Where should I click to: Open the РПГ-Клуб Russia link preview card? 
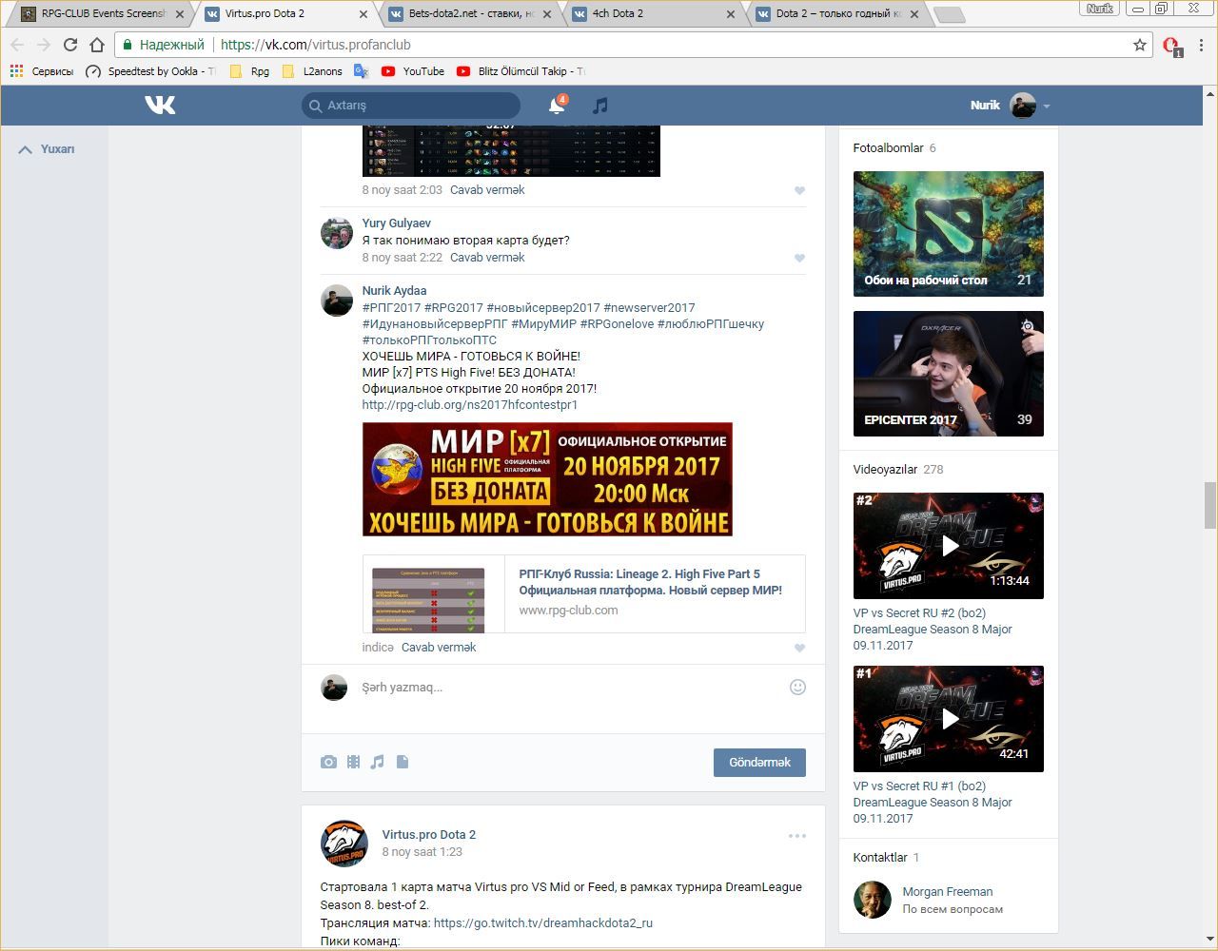[584, 594]
